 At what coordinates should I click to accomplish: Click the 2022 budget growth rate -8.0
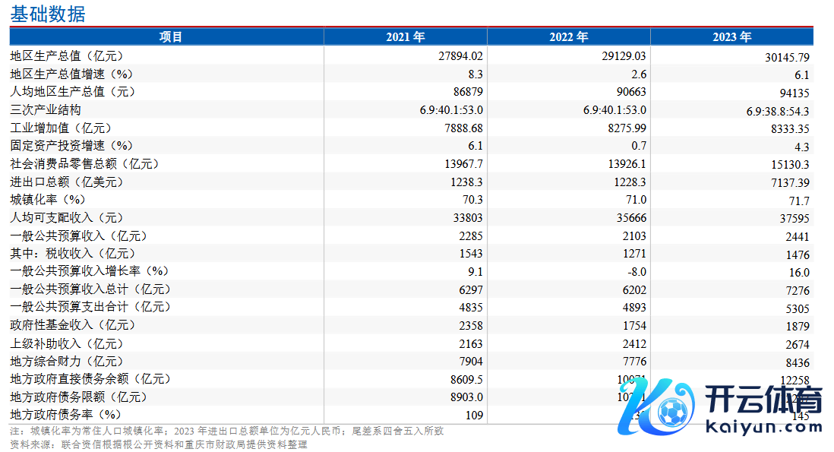637,271
